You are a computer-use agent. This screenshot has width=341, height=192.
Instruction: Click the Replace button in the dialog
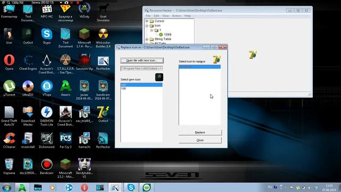(200, 132)
